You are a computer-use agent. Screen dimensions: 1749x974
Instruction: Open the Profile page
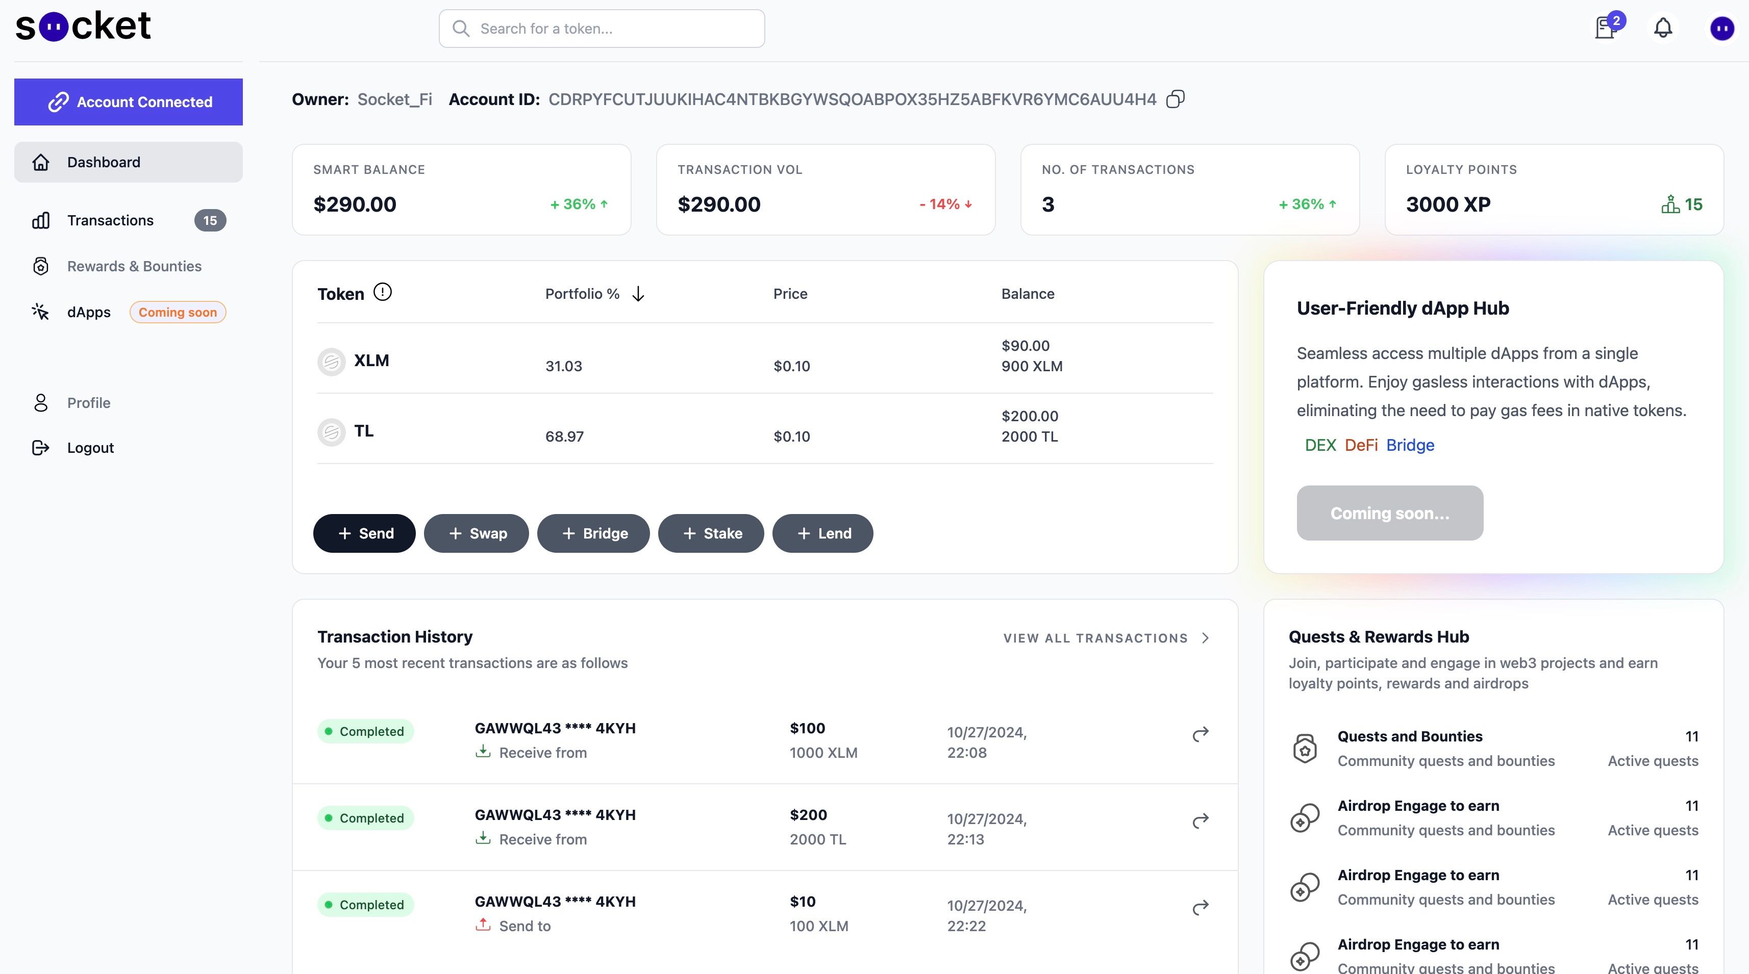129,402
